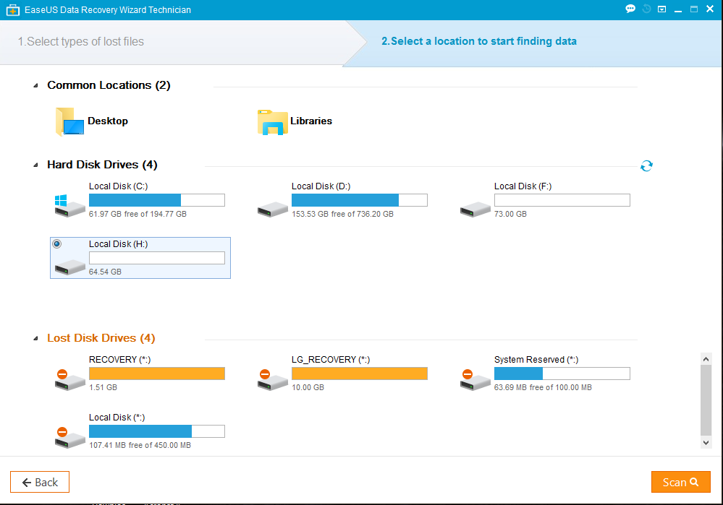Click the 63.69 MB free of 100.00 MB text
This screenshot has height=505, width=723.
pyautogui.click(x=543, y=388)
